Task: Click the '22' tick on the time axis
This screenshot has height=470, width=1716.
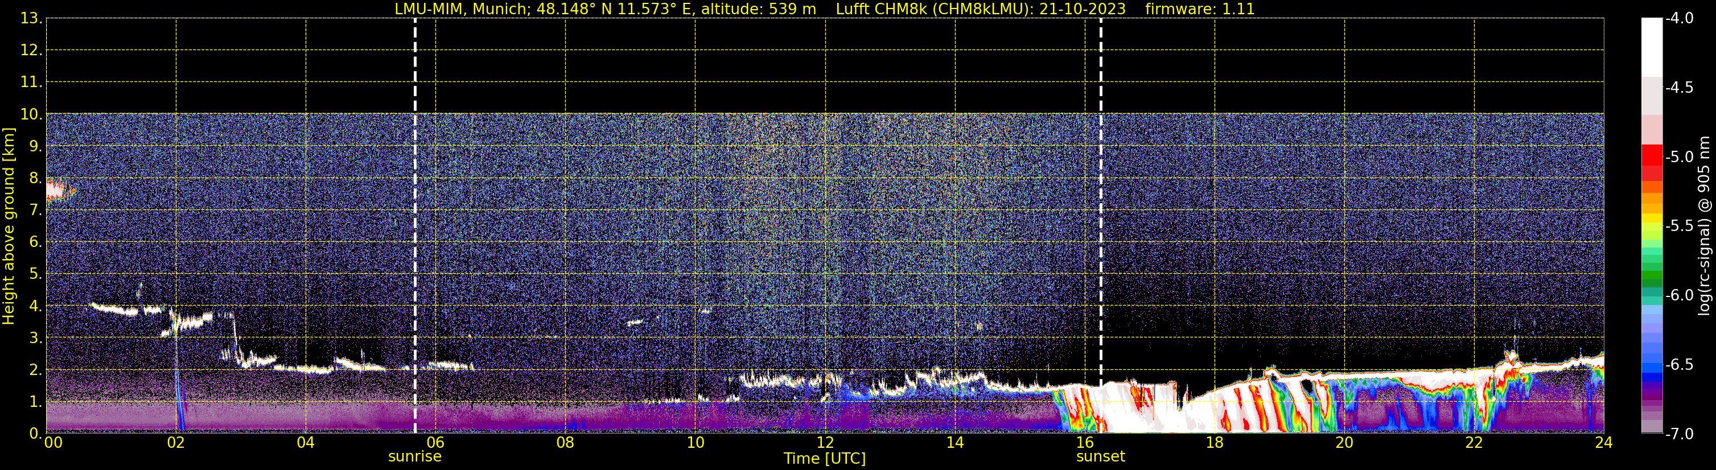Action: tap(1474, 443)
